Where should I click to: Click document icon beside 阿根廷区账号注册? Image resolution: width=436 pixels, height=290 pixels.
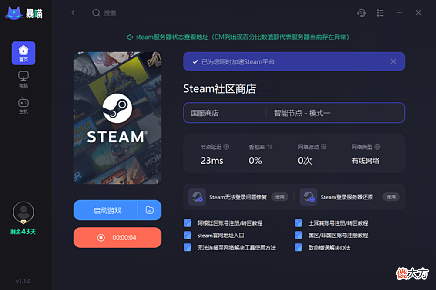pyautogui.click(x=188, y=223)
